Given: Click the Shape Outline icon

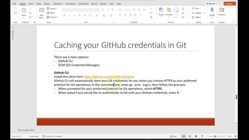Looking at the screenshot, I should [x=183, y=13].
